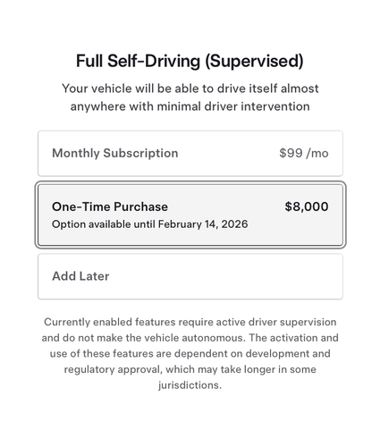Click the "Option available until" note
The width and height of the screenshot is (380, 447).
point(149,224)
